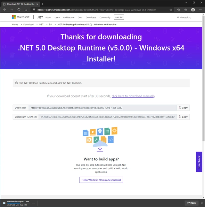Screen dimensions: 205x207
Task: Click the downloading exe file icon
Action: [x=4, y=203]
